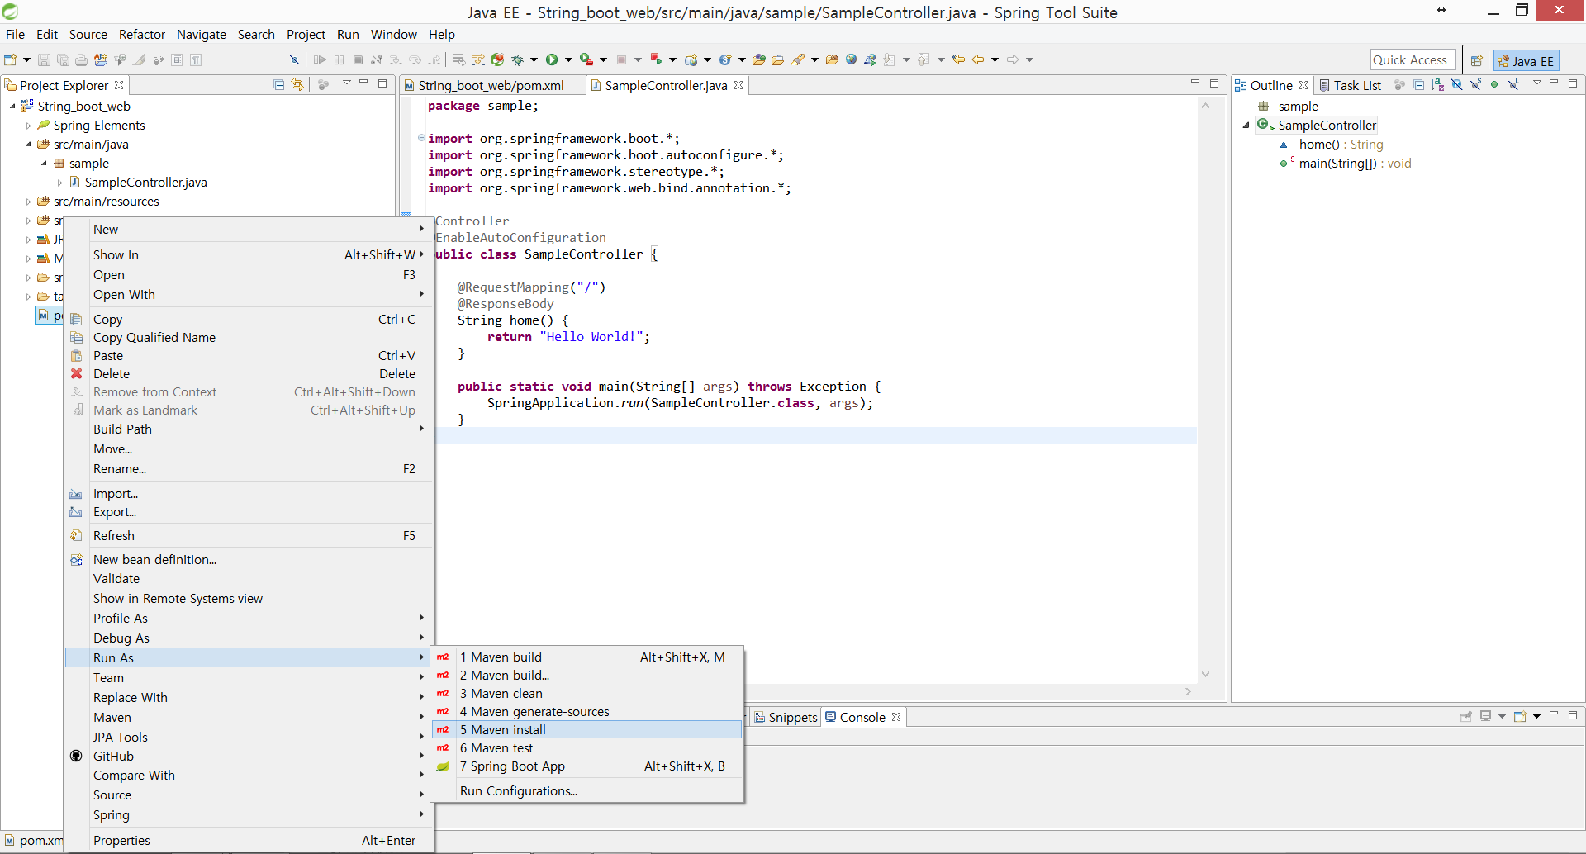Toggle Skip All Breakpoints
The width and height of the screenshot is (1586, 854).
293,59
